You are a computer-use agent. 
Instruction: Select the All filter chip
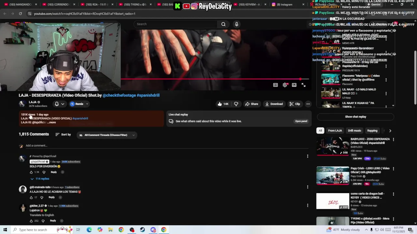point(320,131)
